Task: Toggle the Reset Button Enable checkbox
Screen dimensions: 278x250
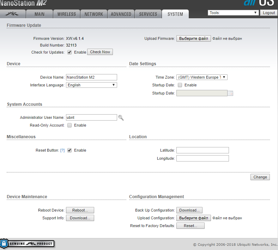Action: pos(69,150)
